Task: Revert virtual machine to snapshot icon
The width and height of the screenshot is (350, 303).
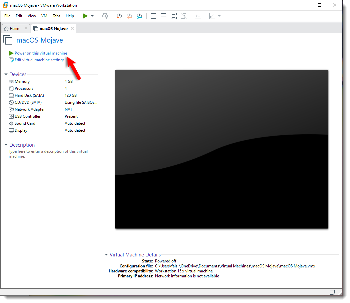Action: click(x=129, y=16)
